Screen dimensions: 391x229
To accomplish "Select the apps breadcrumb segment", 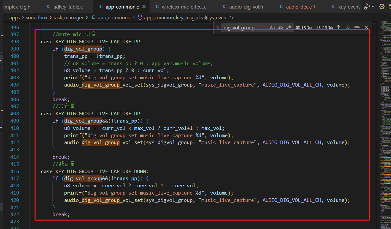I will click(15, 18).
